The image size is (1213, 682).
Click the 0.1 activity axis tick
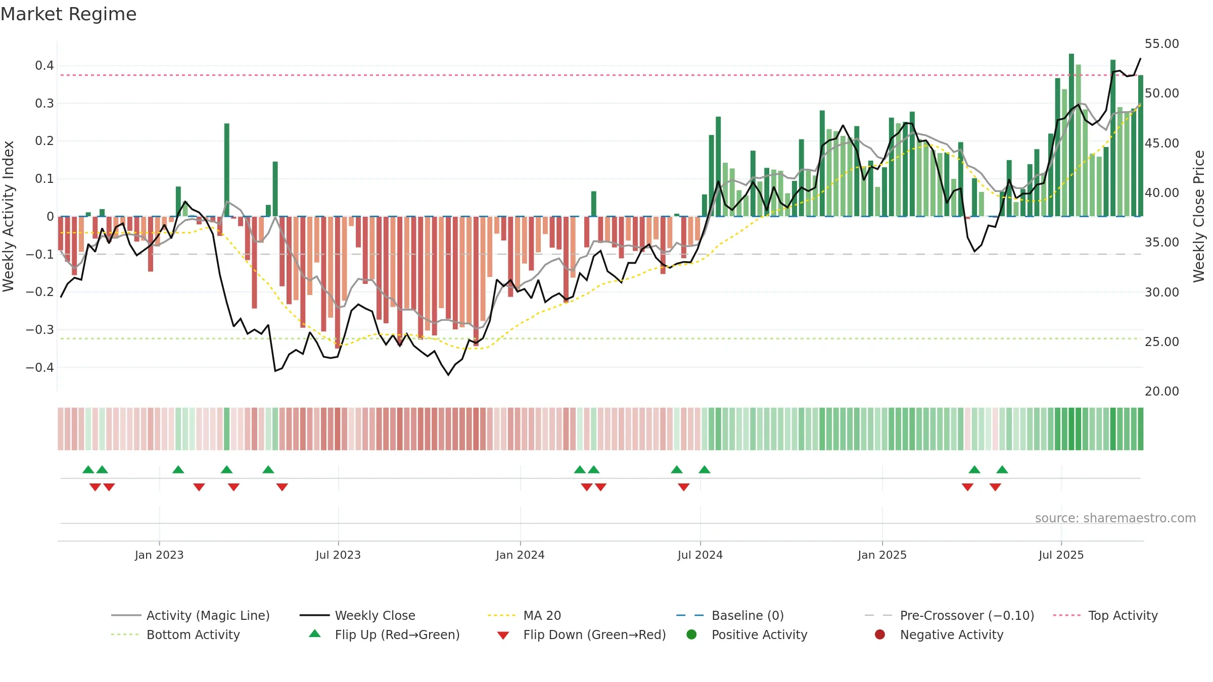pyautogui.click(x=44, y=179)
